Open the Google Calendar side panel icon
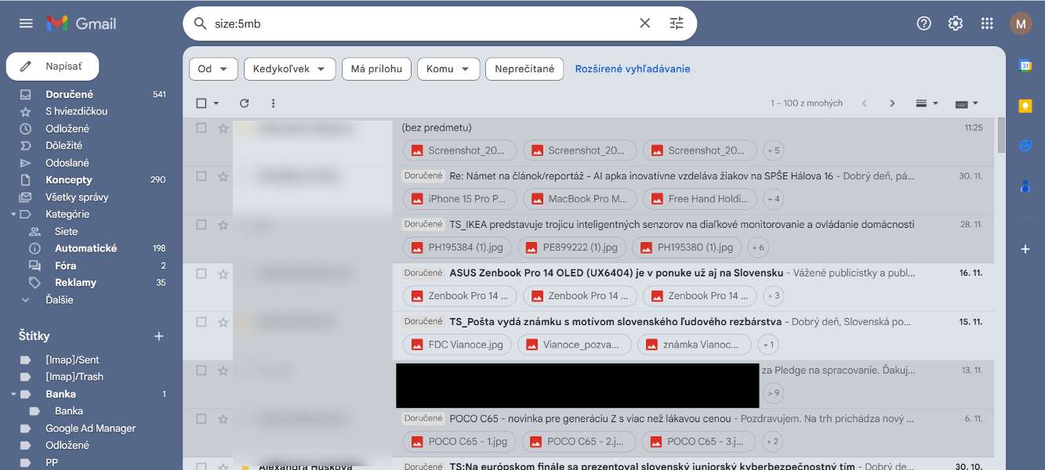This screenshot has width=1045, height=470. pyautogui.click(x=1025, y=66)
